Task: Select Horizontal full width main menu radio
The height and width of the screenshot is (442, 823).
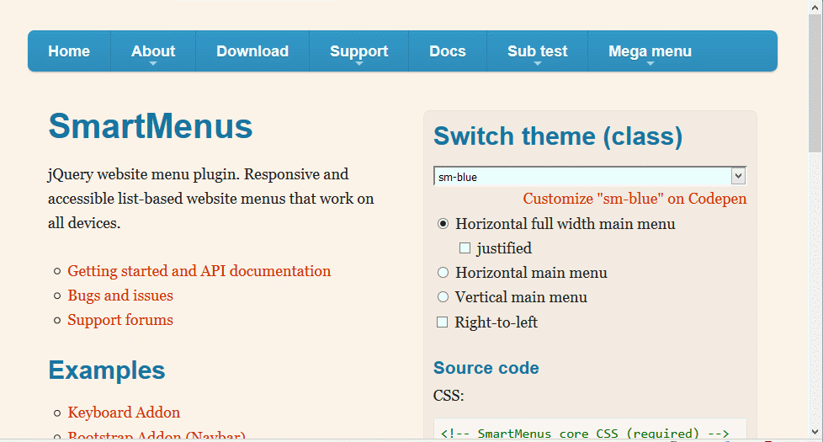Action: 443,224
